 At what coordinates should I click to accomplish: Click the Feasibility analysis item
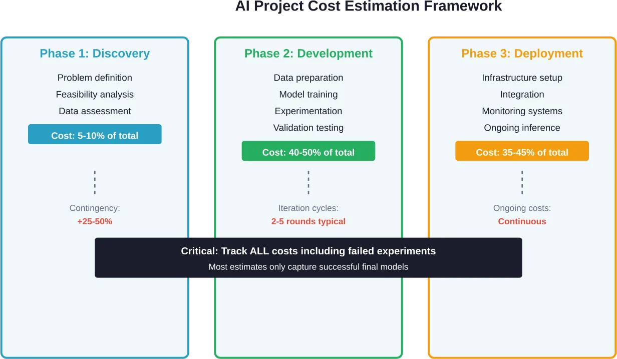point(95,94)
